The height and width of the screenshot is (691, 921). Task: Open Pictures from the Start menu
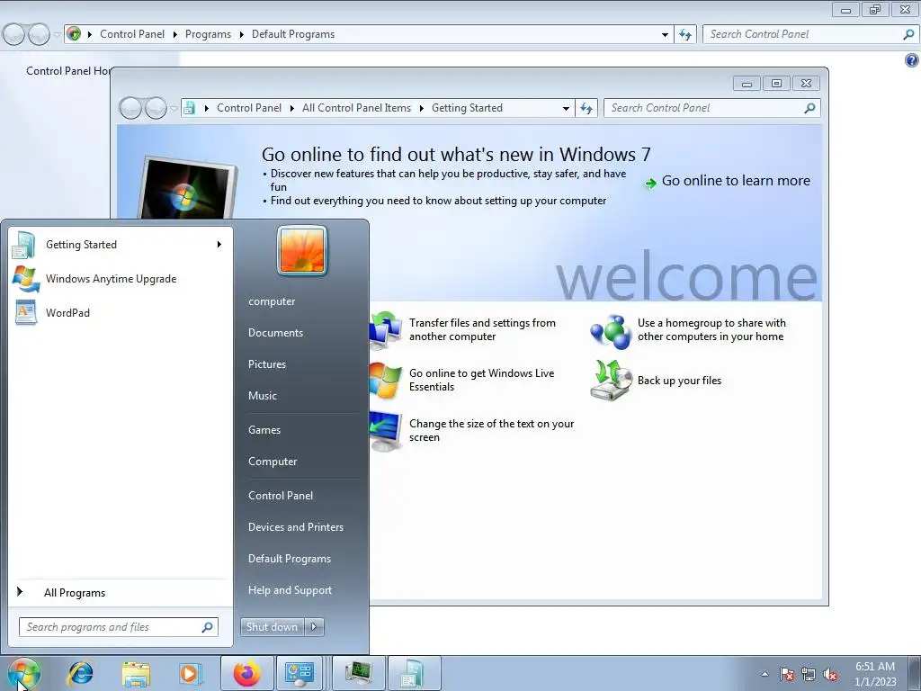click(x=266, y=364)
